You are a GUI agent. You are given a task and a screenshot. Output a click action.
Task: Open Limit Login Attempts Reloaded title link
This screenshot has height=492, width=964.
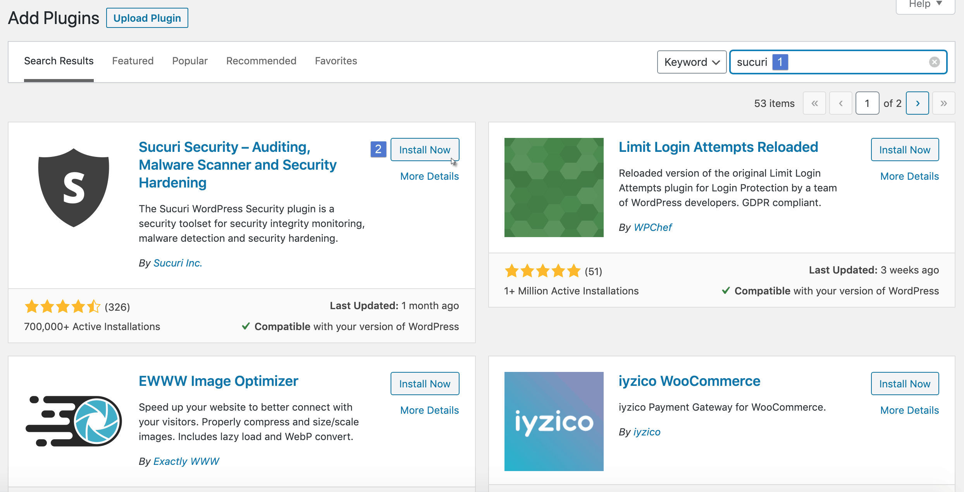[718, 147]
